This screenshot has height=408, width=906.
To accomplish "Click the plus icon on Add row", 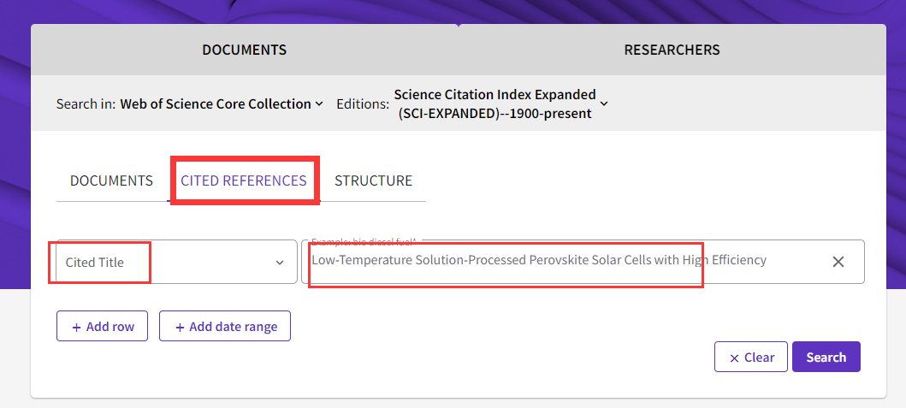I will tap(77, 327).
